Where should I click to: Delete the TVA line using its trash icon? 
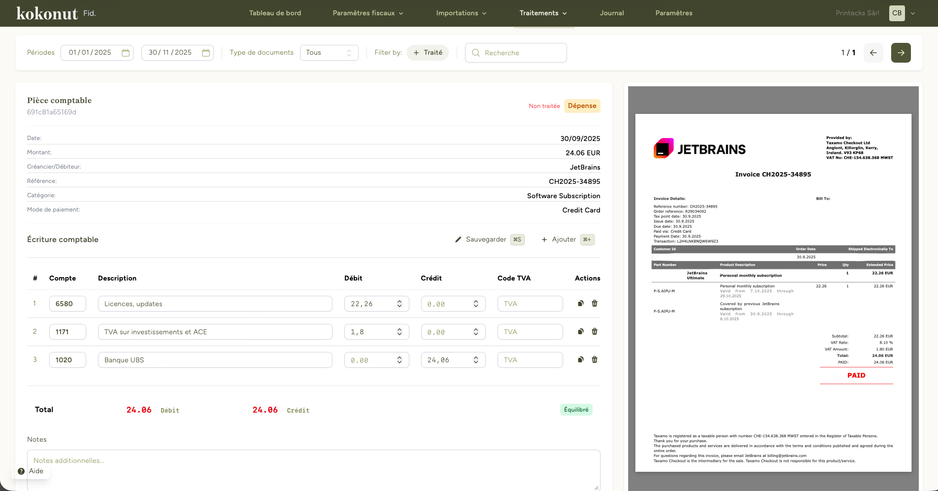(595, 331)
